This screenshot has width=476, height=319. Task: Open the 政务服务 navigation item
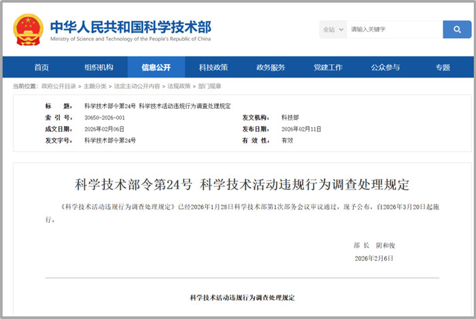(x=271, y=67)
